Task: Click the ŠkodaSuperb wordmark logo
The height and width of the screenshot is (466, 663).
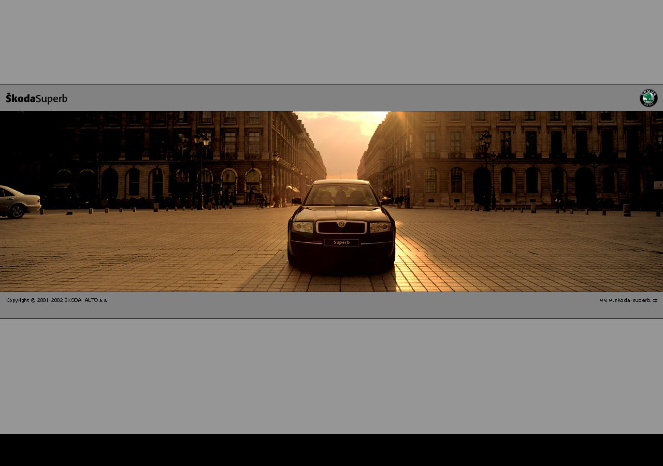Action: click(37, 98)
